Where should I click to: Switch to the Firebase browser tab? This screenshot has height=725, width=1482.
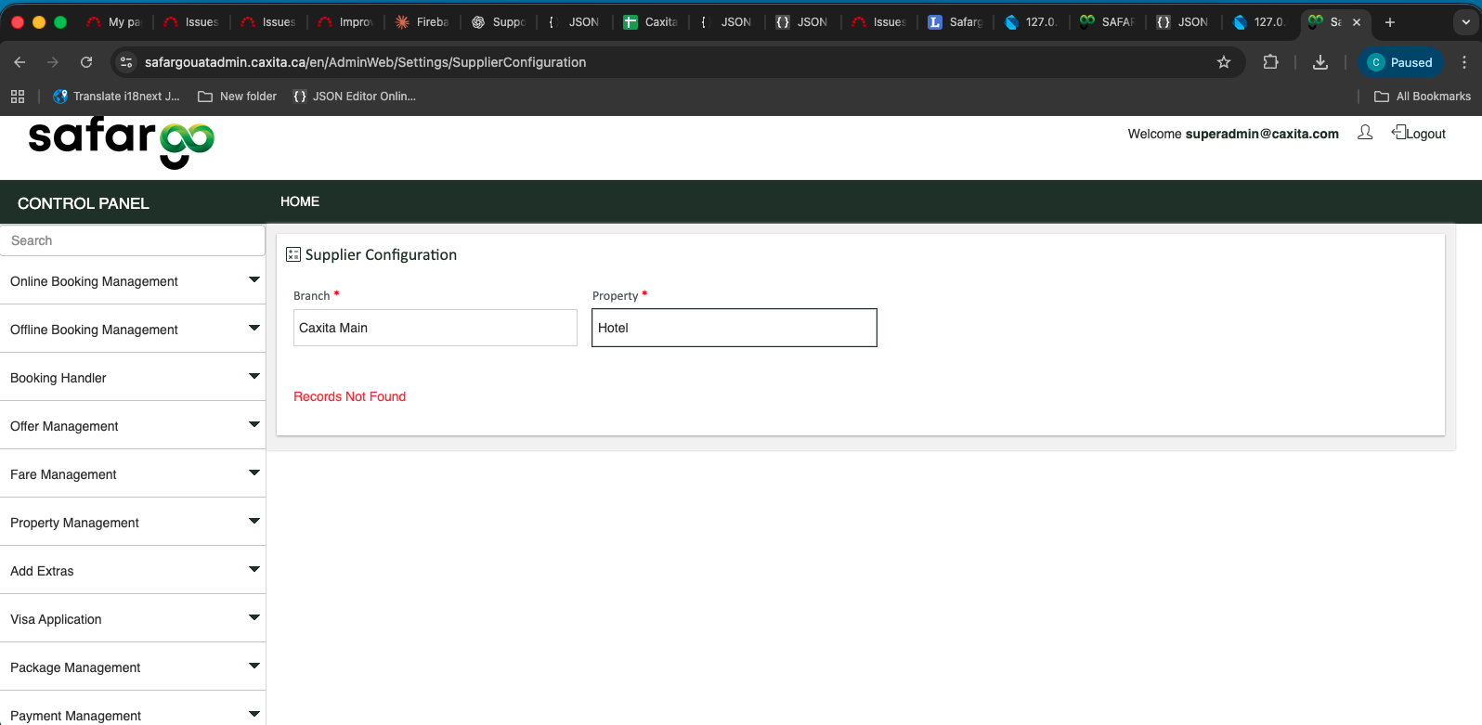pos(422,22)
